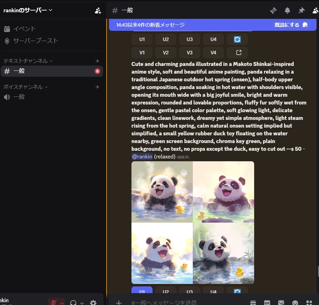Toggle the microphone mute button

point(53,303)
